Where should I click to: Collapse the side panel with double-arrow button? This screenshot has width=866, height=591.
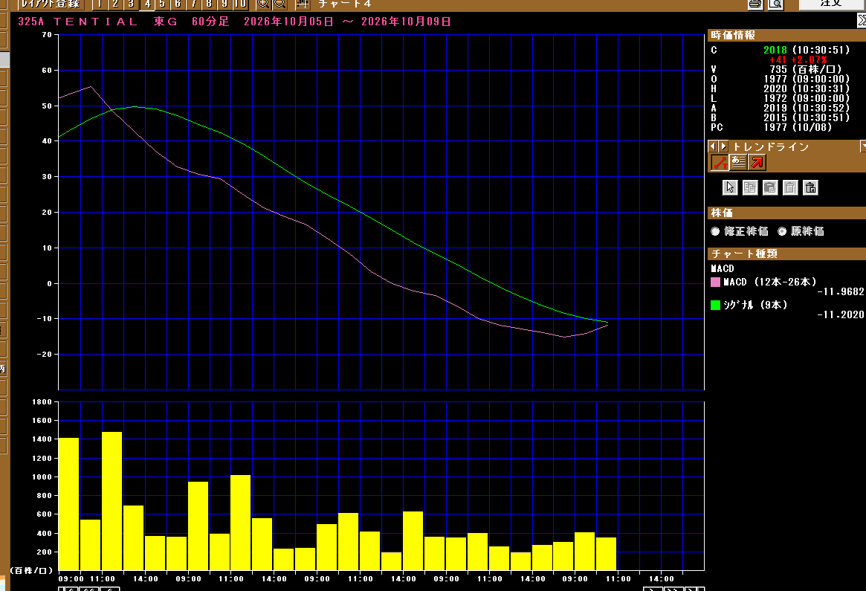(x=861, y=20)
